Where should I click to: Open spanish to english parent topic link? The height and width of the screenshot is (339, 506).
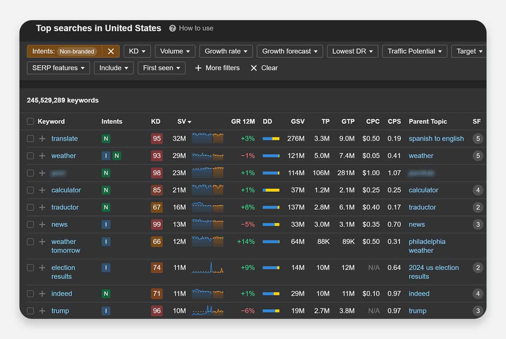tap(436, 138)
